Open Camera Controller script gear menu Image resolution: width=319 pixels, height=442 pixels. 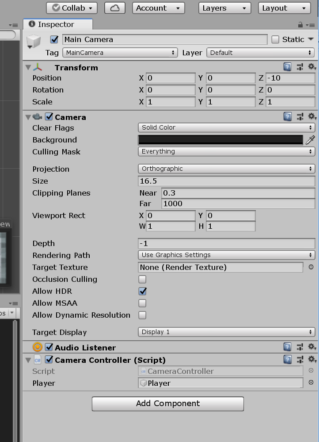(312, 360)
